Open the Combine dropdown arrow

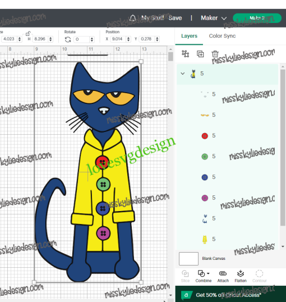(x=208, y=273)
